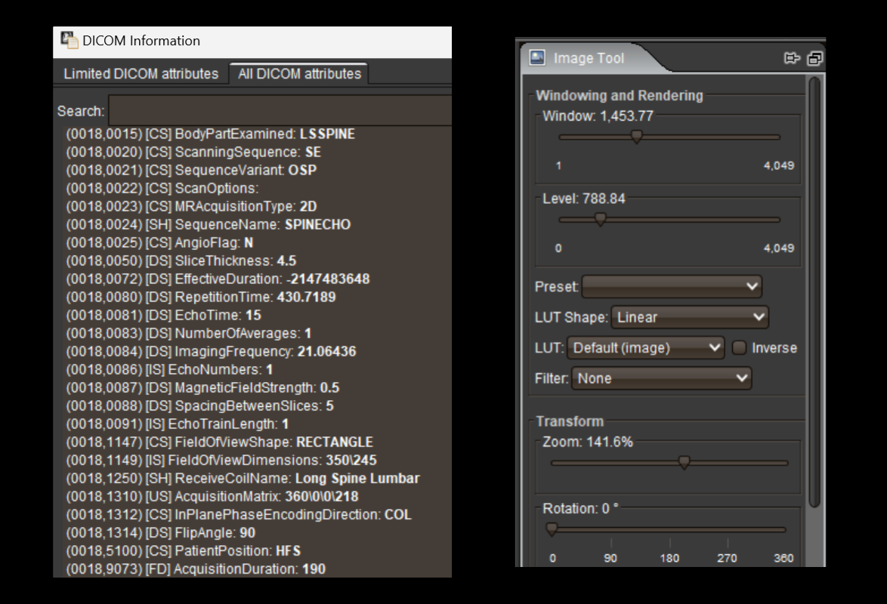Image resolution: width=887 pixels, height=604 pixels.
Task: Select the MRAcquisitionType: 2D row
Action: pyautogui.click(x=191, y=206)
